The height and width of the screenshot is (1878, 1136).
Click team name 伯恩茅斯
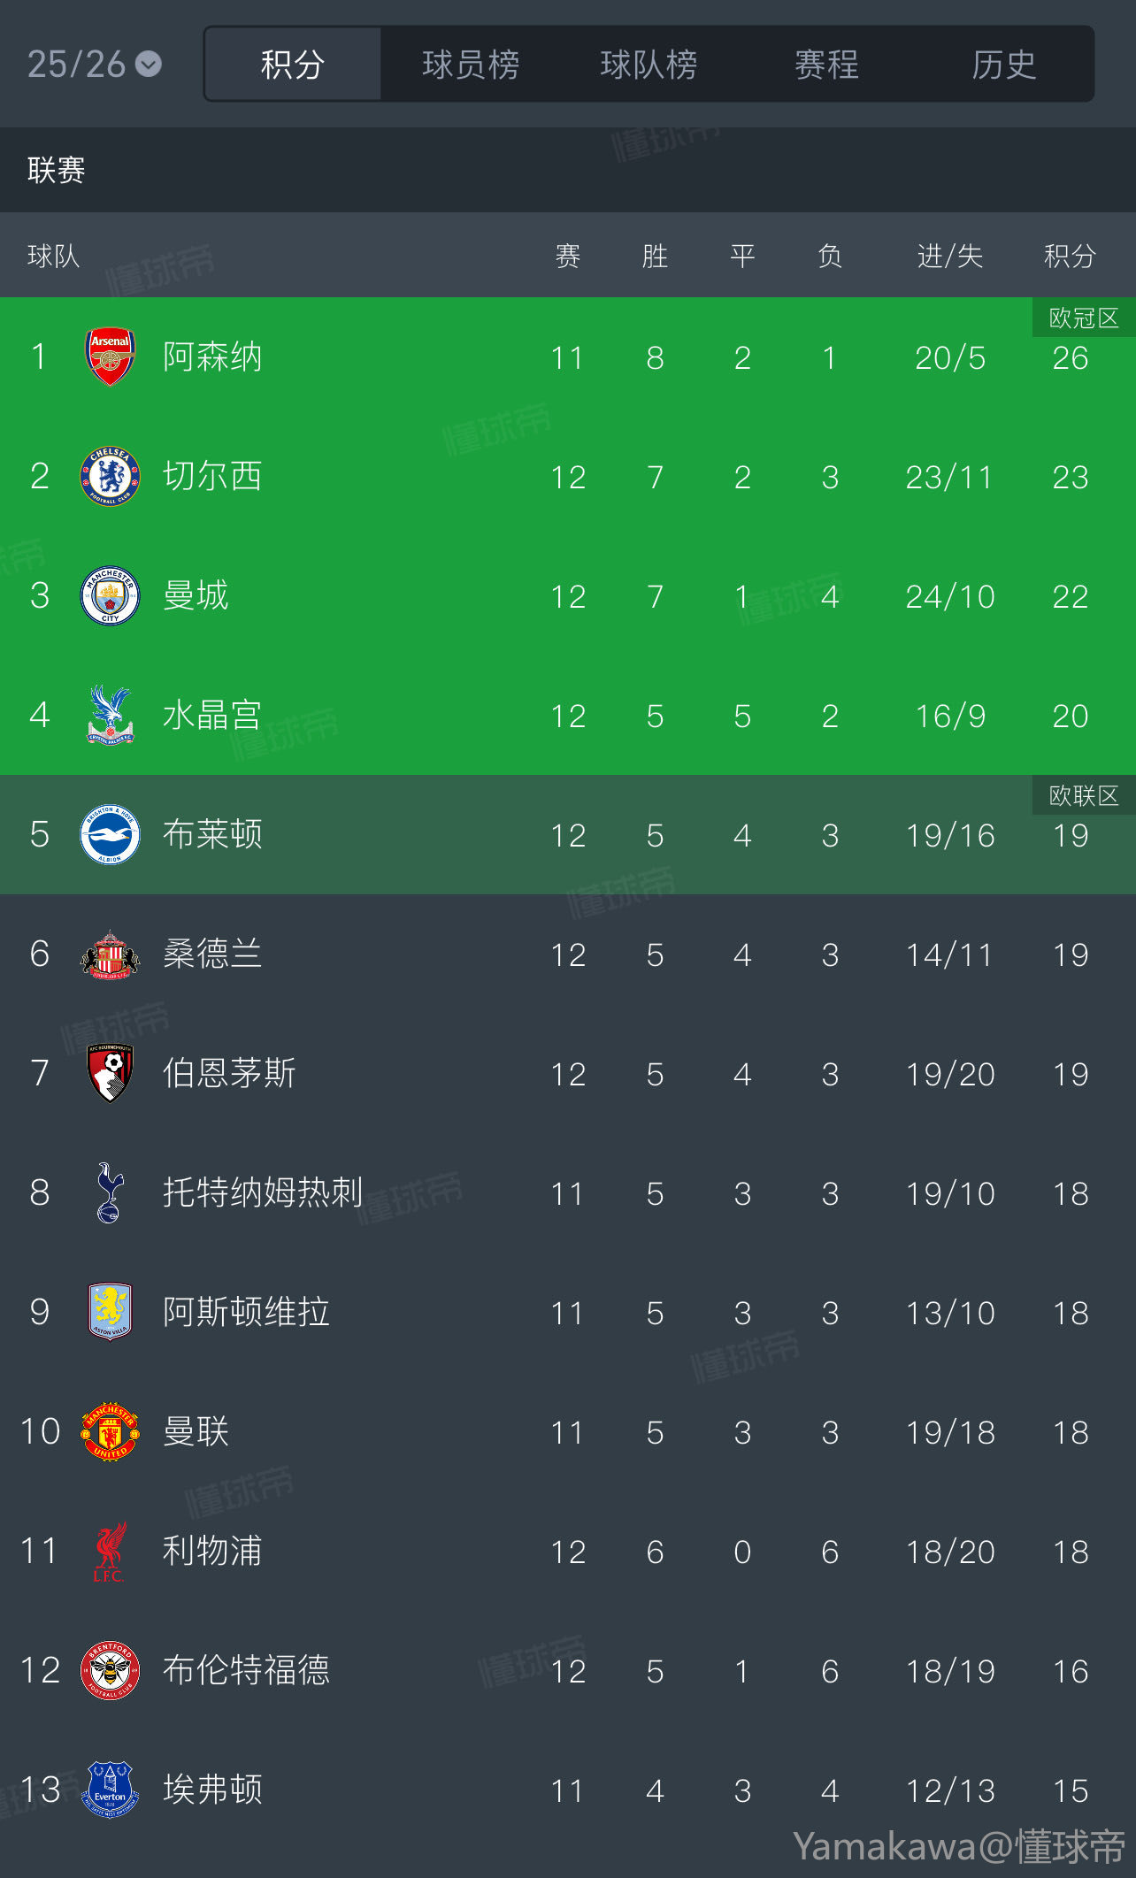pos(229,1073)
